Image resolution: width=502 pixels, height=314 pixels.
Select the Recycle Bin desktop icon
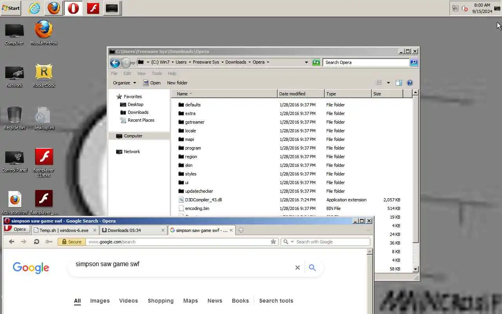tap(14, 118)
